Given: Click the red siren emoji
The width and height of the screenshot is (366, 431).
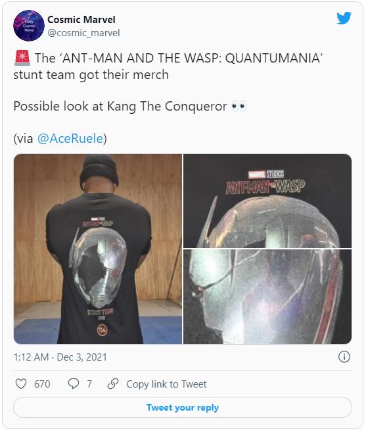Looking at the screenshot, I should (x=22, y=58).
